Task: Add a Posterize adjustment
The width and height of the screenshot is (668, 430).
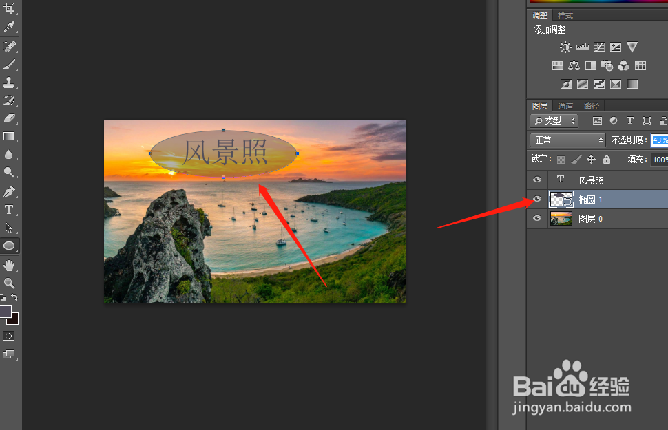Action: pyautogui.click(x=583, y=85)
